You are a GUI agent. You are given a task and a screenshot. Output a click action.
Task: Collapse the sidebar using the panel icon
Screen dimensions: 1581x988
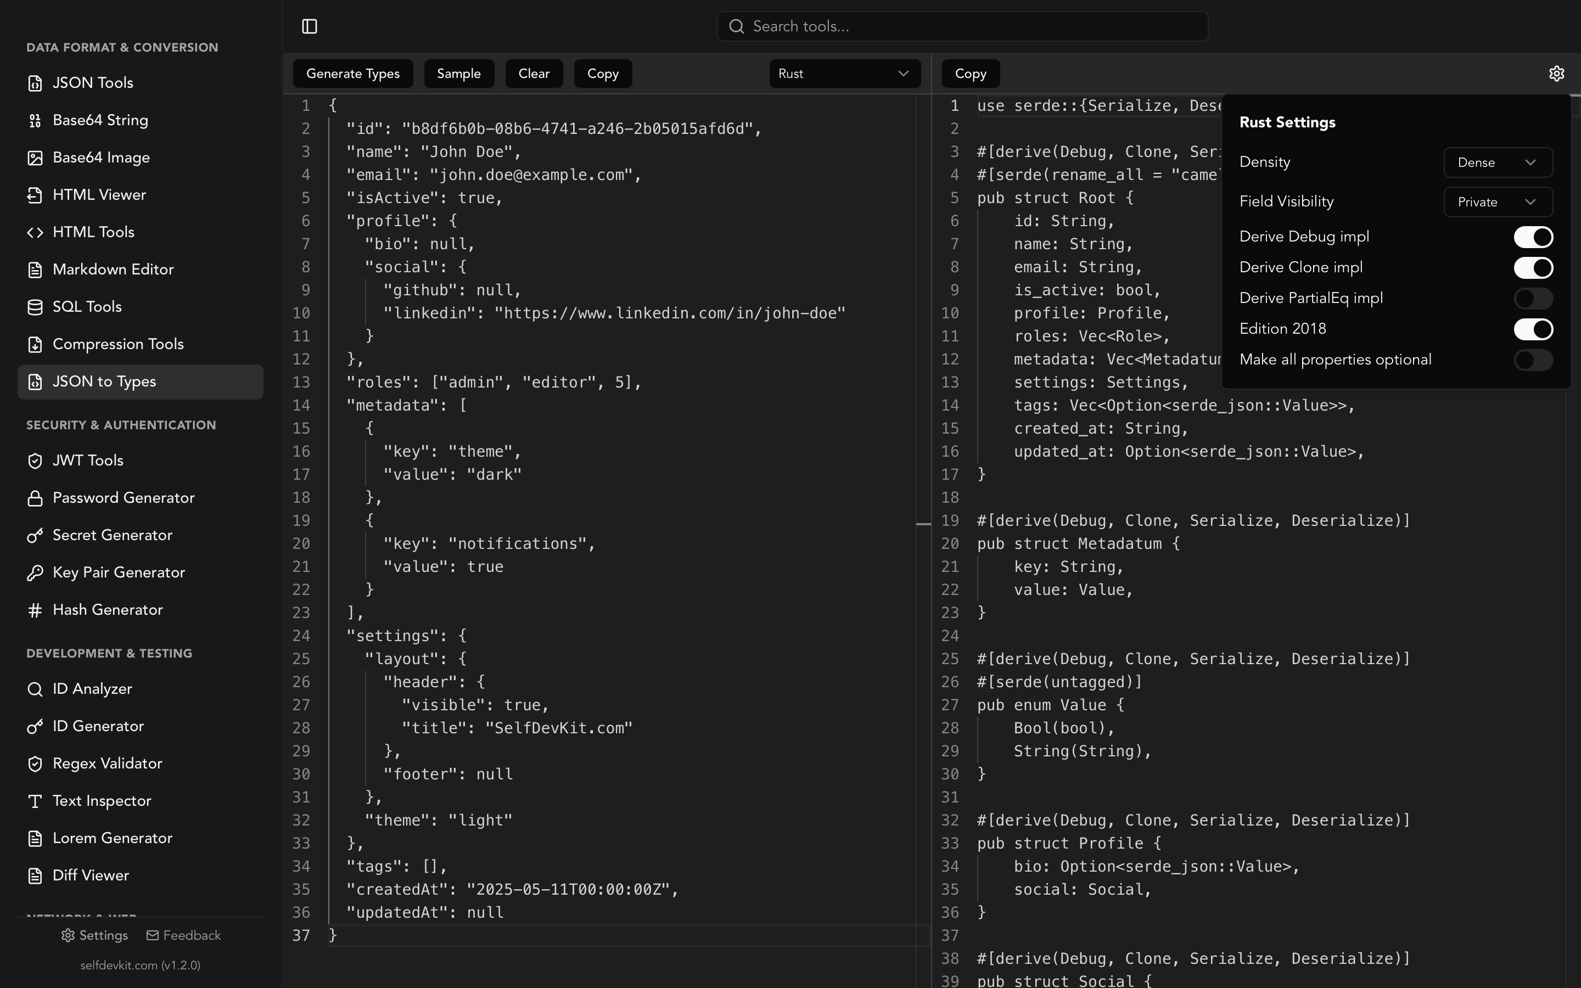click(x=309, y=26)
